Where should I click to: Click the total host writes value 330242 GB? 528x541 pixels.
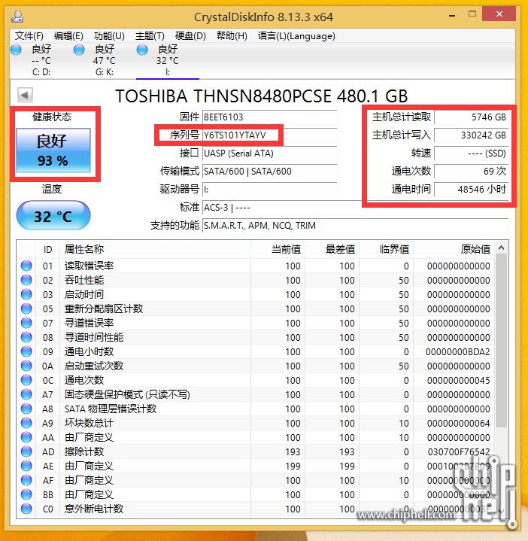click(472, 135)
